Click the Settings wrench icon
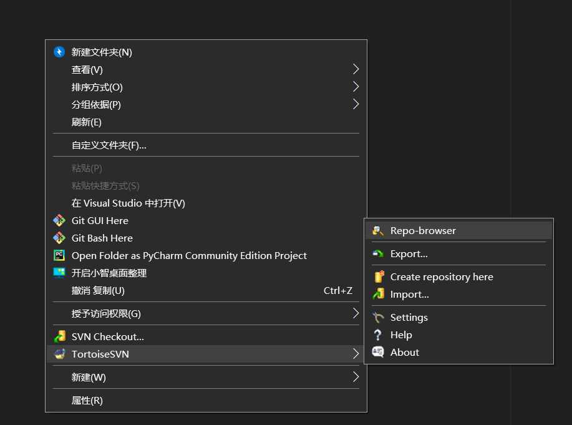The height and width of the screenshot is (425, 572). point(378,317)
